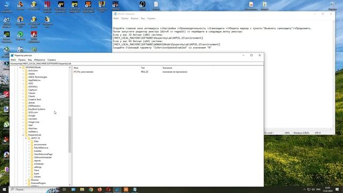Viewport: 343px width, 193px height.
Task: Select the GOG.com key
Action: 33,113
